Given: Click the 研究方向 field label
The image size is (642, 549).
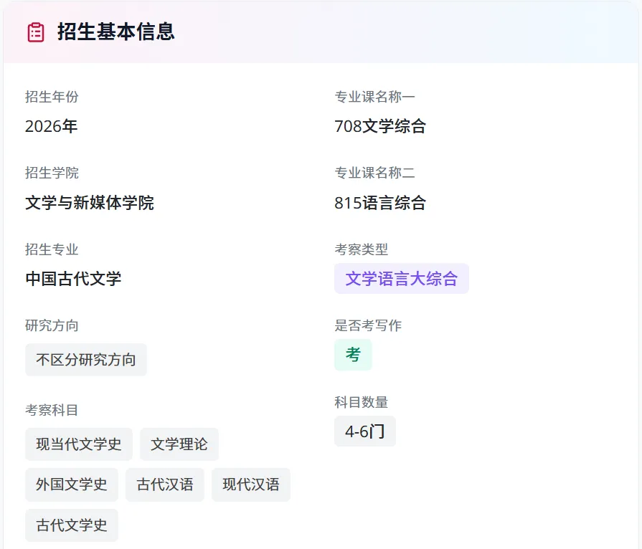Looking at the screenshot, I should (x=52, y=325).
